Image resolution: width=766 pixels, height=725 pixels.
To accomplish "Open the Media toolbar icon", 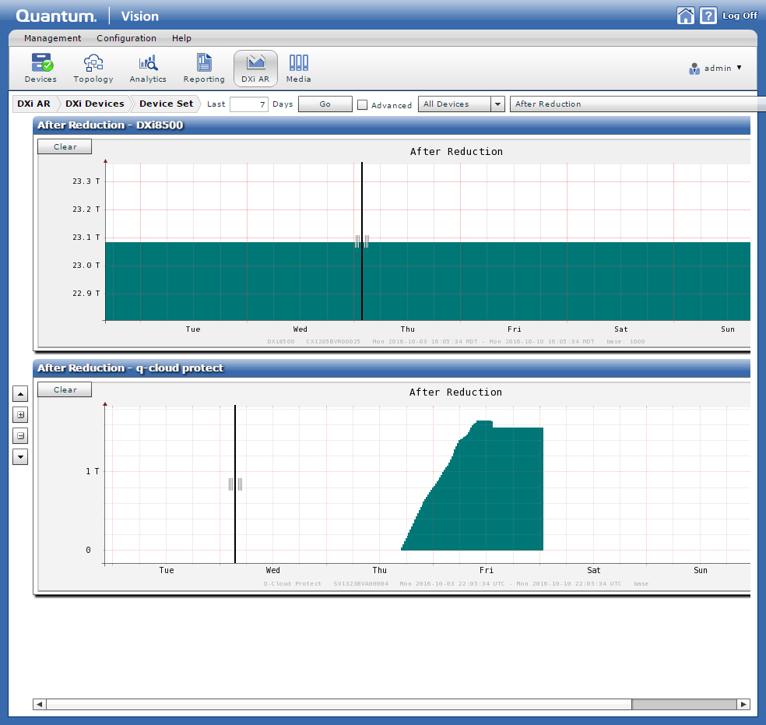I will (298, 69).
